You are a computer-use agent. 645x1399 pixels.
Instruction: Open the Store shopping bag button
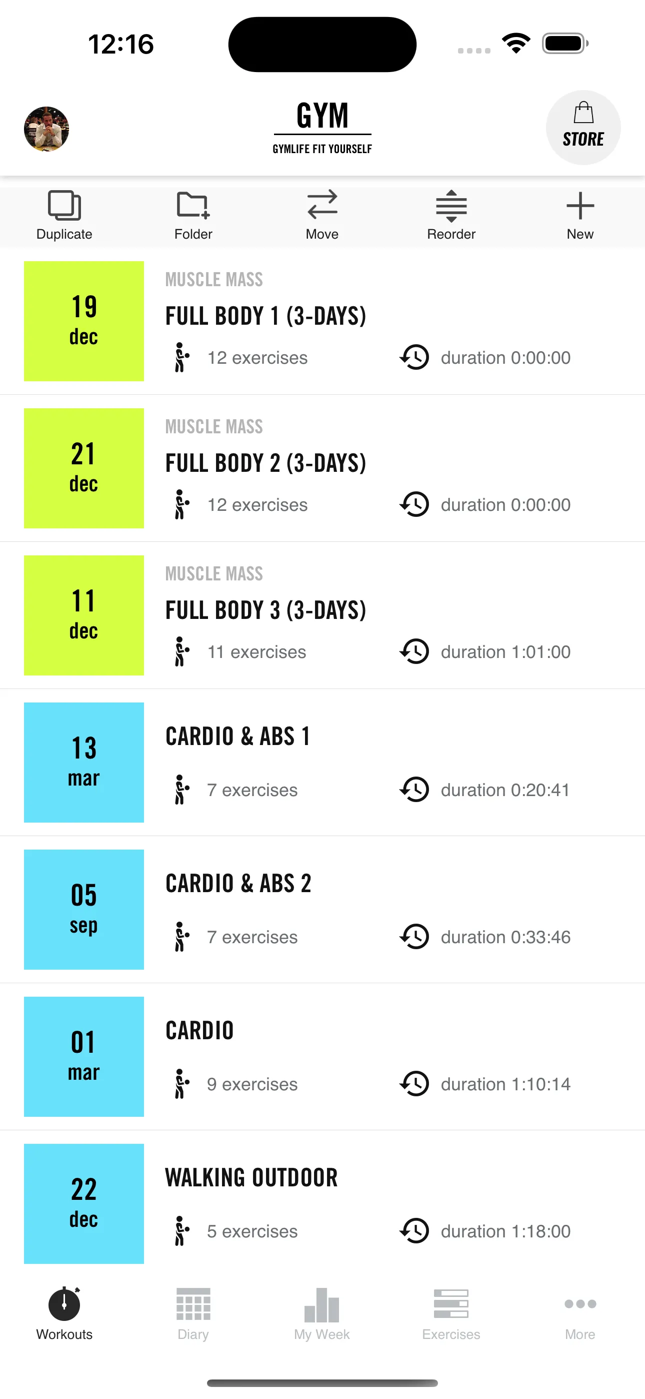click(583, 128)
